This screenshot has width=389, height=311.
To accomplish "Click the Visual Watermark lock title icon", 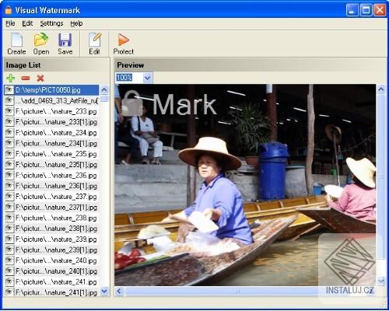I will point(9,10).
